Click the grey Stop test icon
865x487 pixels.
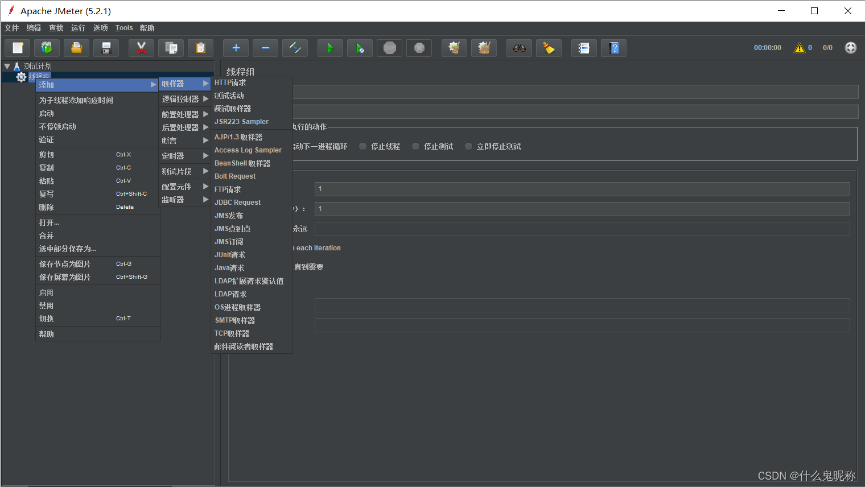coord(390,48)
